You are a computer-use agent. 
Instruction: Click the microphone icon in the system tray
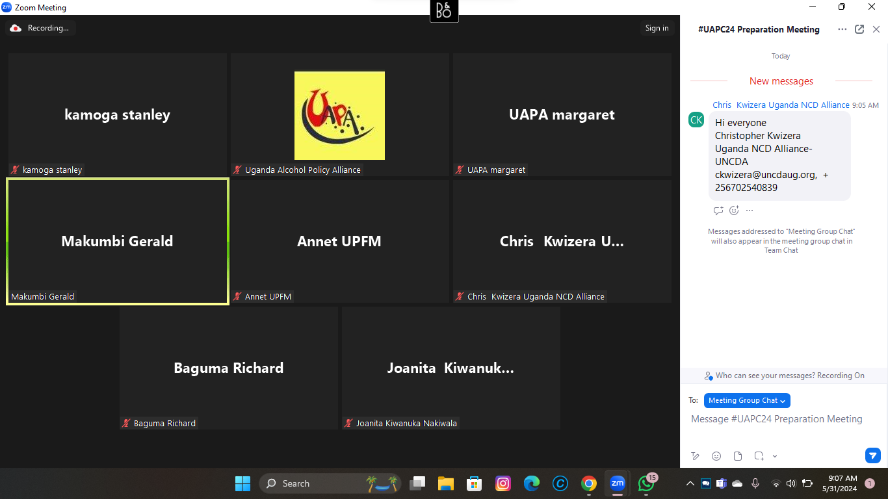tap(755, 483)
